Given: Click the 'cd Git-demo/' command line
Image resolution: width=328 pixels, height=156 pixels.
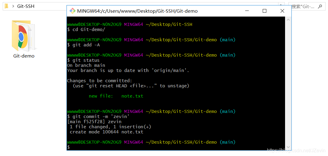Looking at the screenshot, I should point(86,30).
